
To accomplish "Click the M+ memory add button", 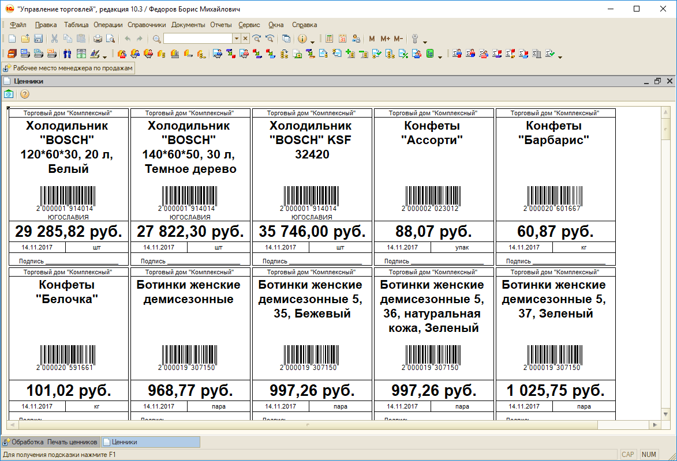I will tap(385, 39).
